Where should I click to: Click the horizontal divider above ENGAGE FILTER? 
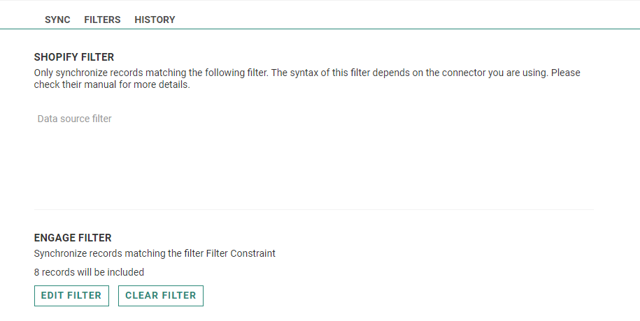(x=313, y=209)
